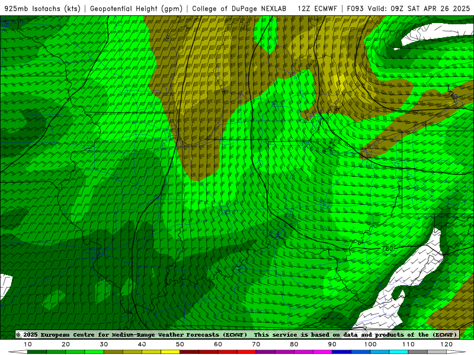
Task: Click the bright yellow swatch just below 50 kts
Action: pos(170,352)
